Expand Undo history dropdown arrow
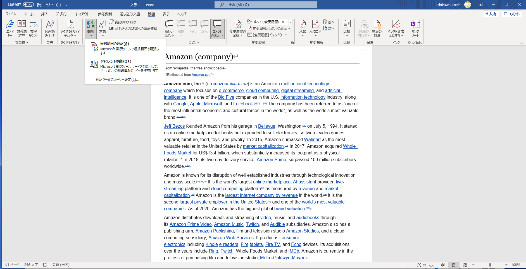This screenshot has width=526, height=269. pyautogui.click(x=52, y=5)
